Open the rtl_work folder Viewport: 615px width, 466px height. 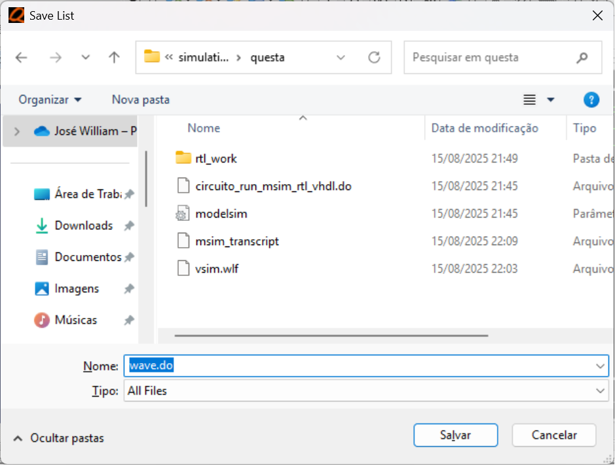[215, 159]
